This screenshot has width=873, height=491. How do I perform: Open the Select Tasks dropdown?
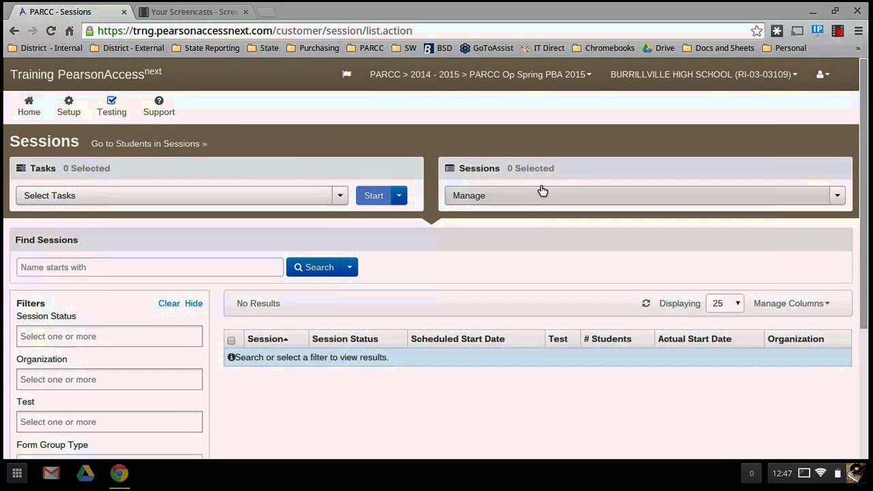(x=182, y=196)
